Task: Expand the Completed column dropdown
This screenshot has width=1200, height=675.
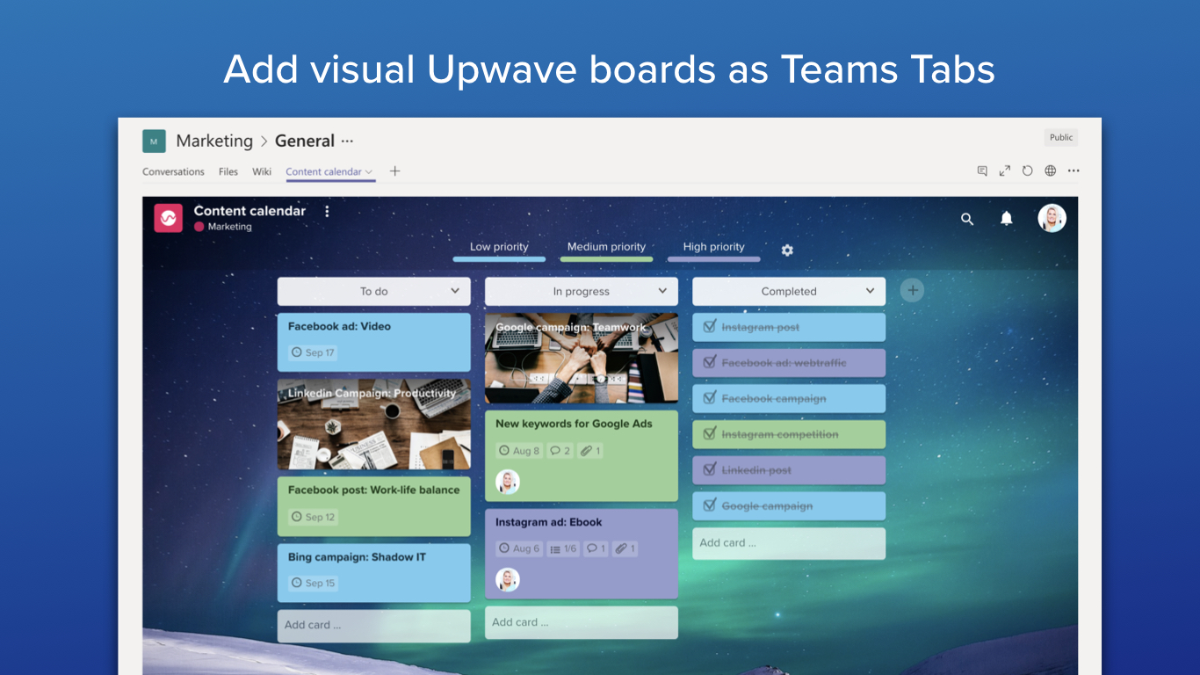Action: (870, 291)
